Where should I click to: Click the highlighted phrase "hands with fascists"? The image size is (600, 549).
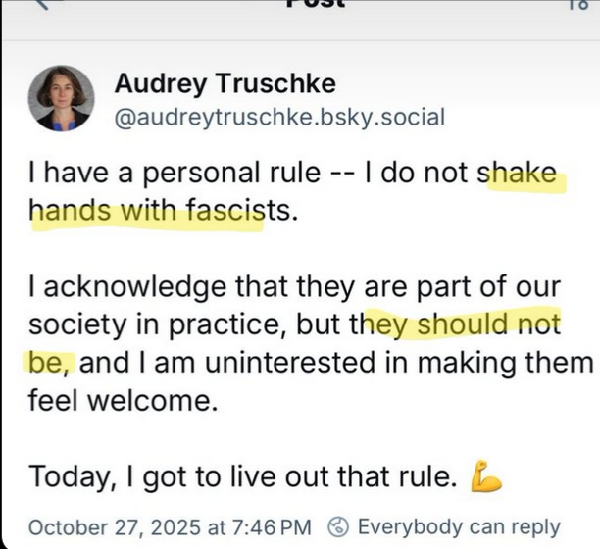click(147, 210)
